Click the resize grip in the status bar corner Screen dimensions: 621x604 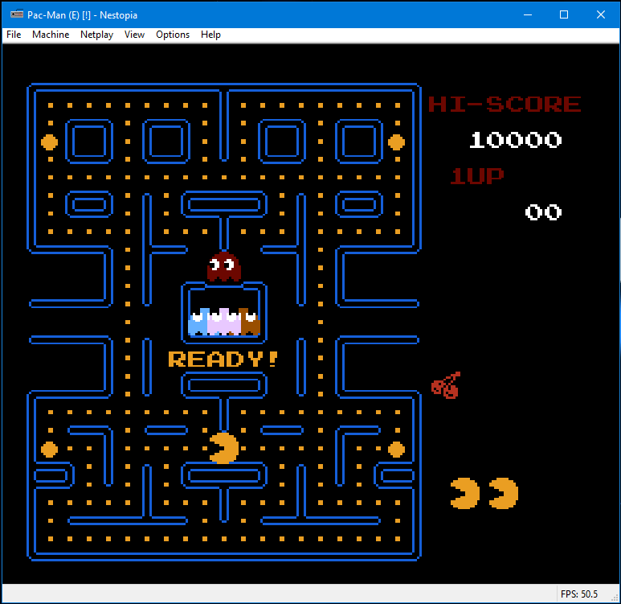coord(615,598)
